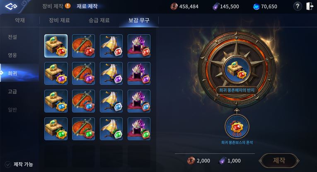Select the sword and shield with red gem
Screen dimensions: 317x172
tap(83, 46)
